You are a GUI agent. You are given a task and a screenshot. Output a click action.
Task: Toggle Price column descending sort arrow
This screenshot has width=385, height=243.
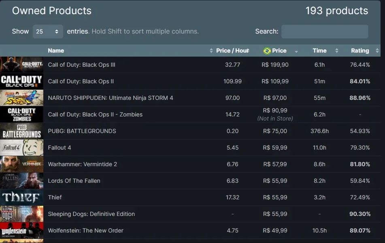click(296, 51)
